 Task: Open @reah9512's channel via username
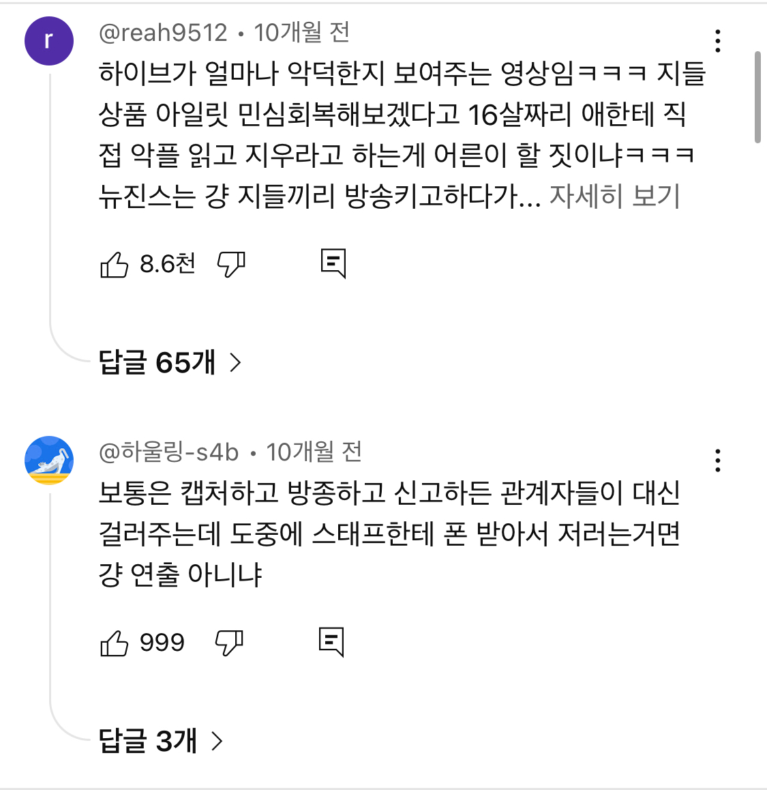click(163, 33)
